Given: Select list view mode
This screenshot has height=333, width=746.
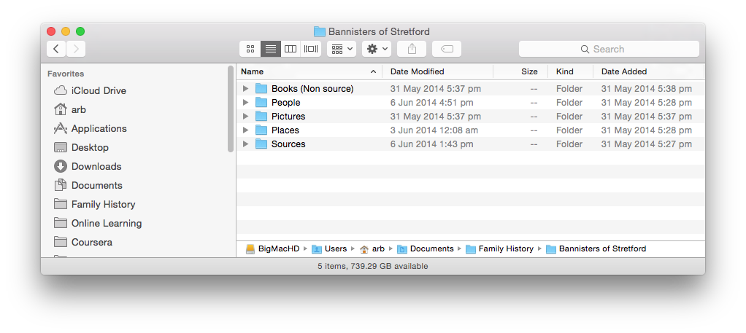Looking at the screenshot, I should click(x=270, y=49).
